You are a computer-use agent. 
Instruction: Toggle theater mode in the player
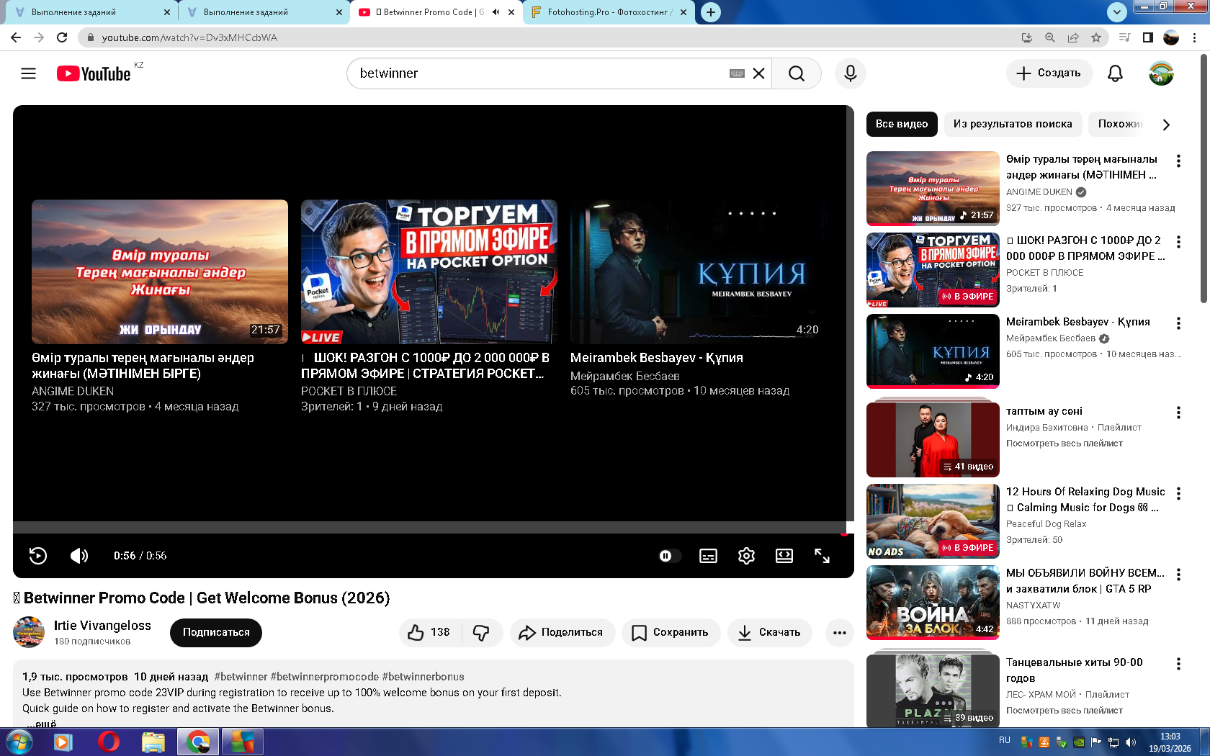(784, 556)
